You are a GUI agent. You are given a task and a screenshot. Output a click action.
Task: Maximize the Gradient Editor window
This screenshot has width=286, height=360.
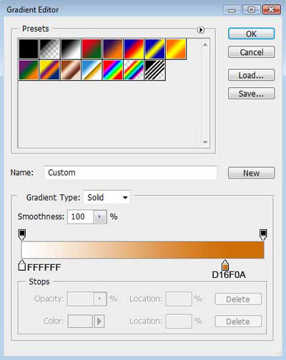(251, 10)
